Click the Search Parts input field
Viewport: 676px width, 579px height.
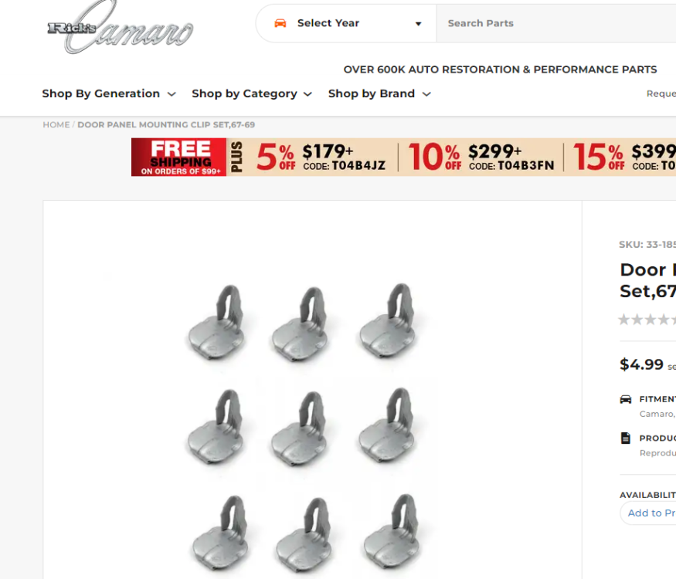[x=556, y=23]
